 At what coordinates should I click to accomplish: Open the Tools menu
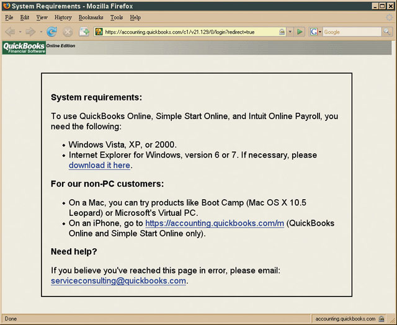117,17
